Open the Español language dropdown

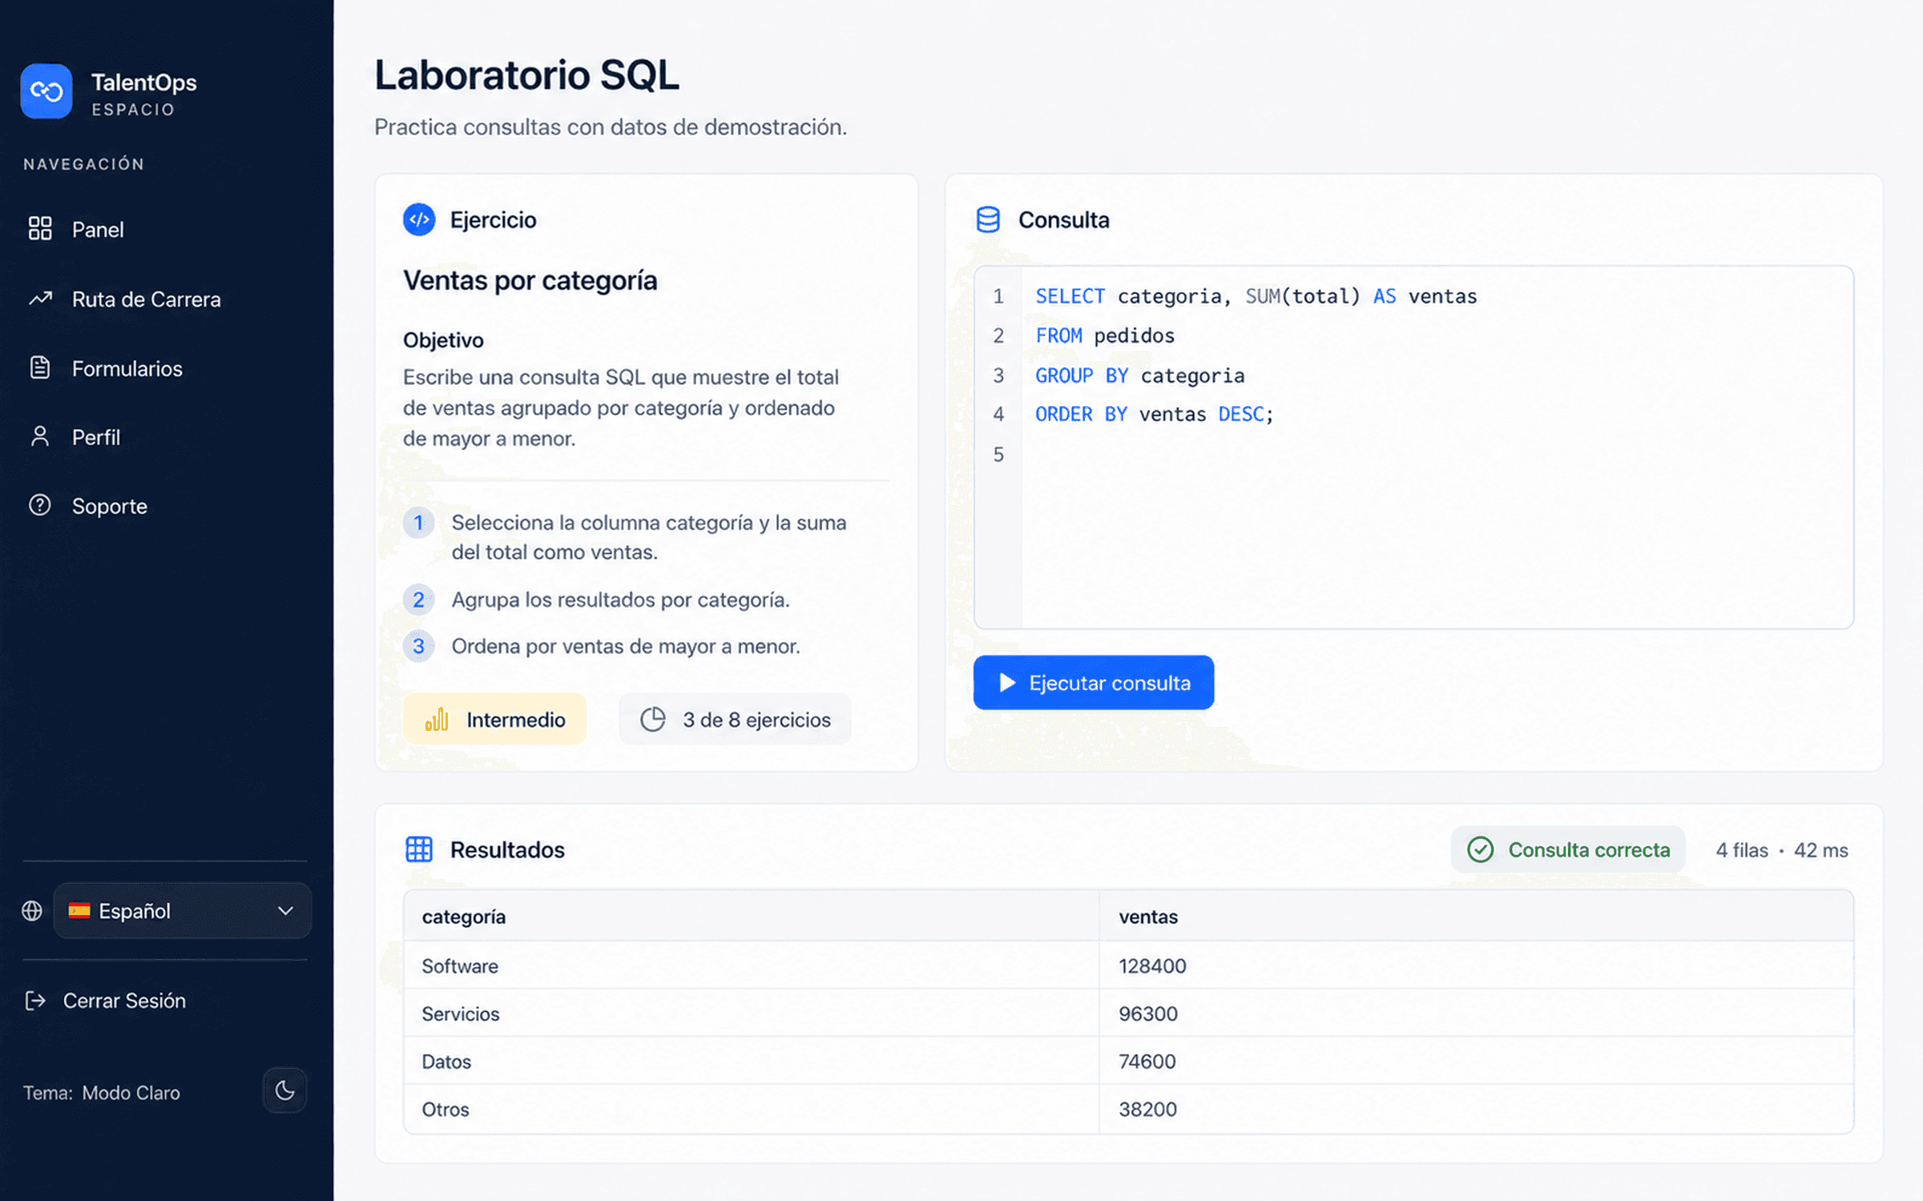click(183, 910)
